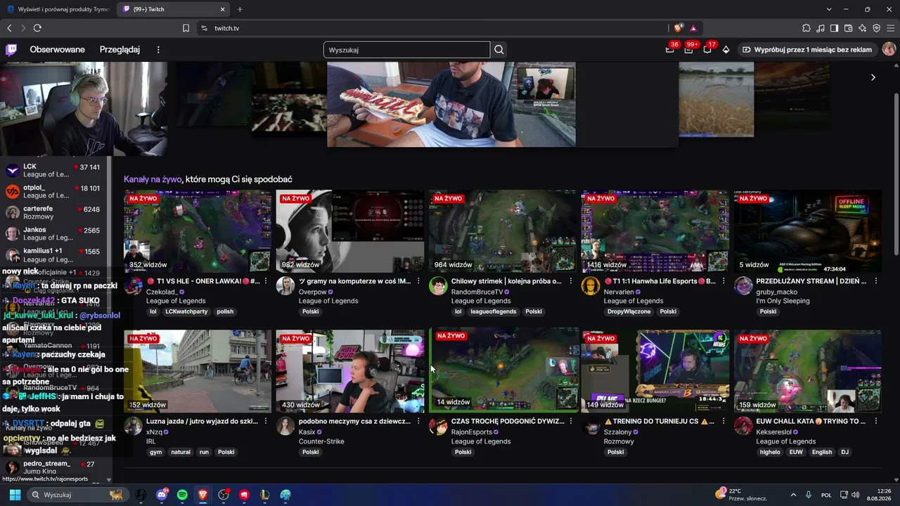The image size is (900, 506).
Task: Click Wypróbuj przez 1 miesiąc bez reklam button
Action: pyautogui.click(x=806, y=50)
